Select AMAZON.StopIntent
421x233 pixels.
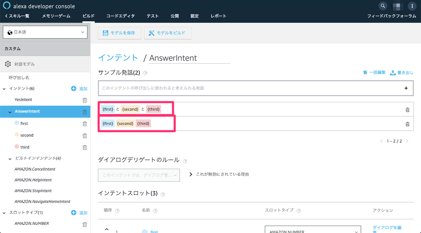coord(33,191)
